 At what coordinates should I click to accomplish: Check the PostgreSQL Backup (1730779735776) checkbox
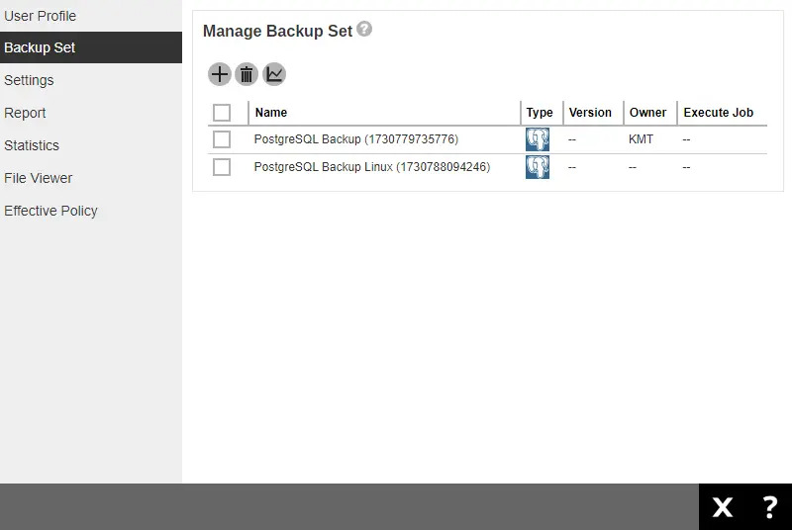[222, 139]
